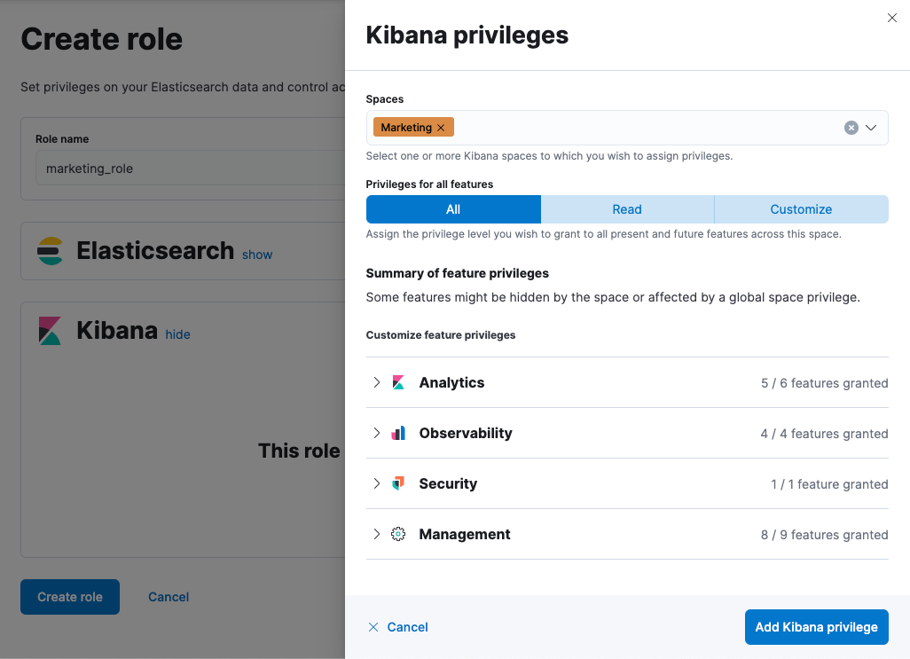Click the Kibana logo icon

tap(51, 330)
